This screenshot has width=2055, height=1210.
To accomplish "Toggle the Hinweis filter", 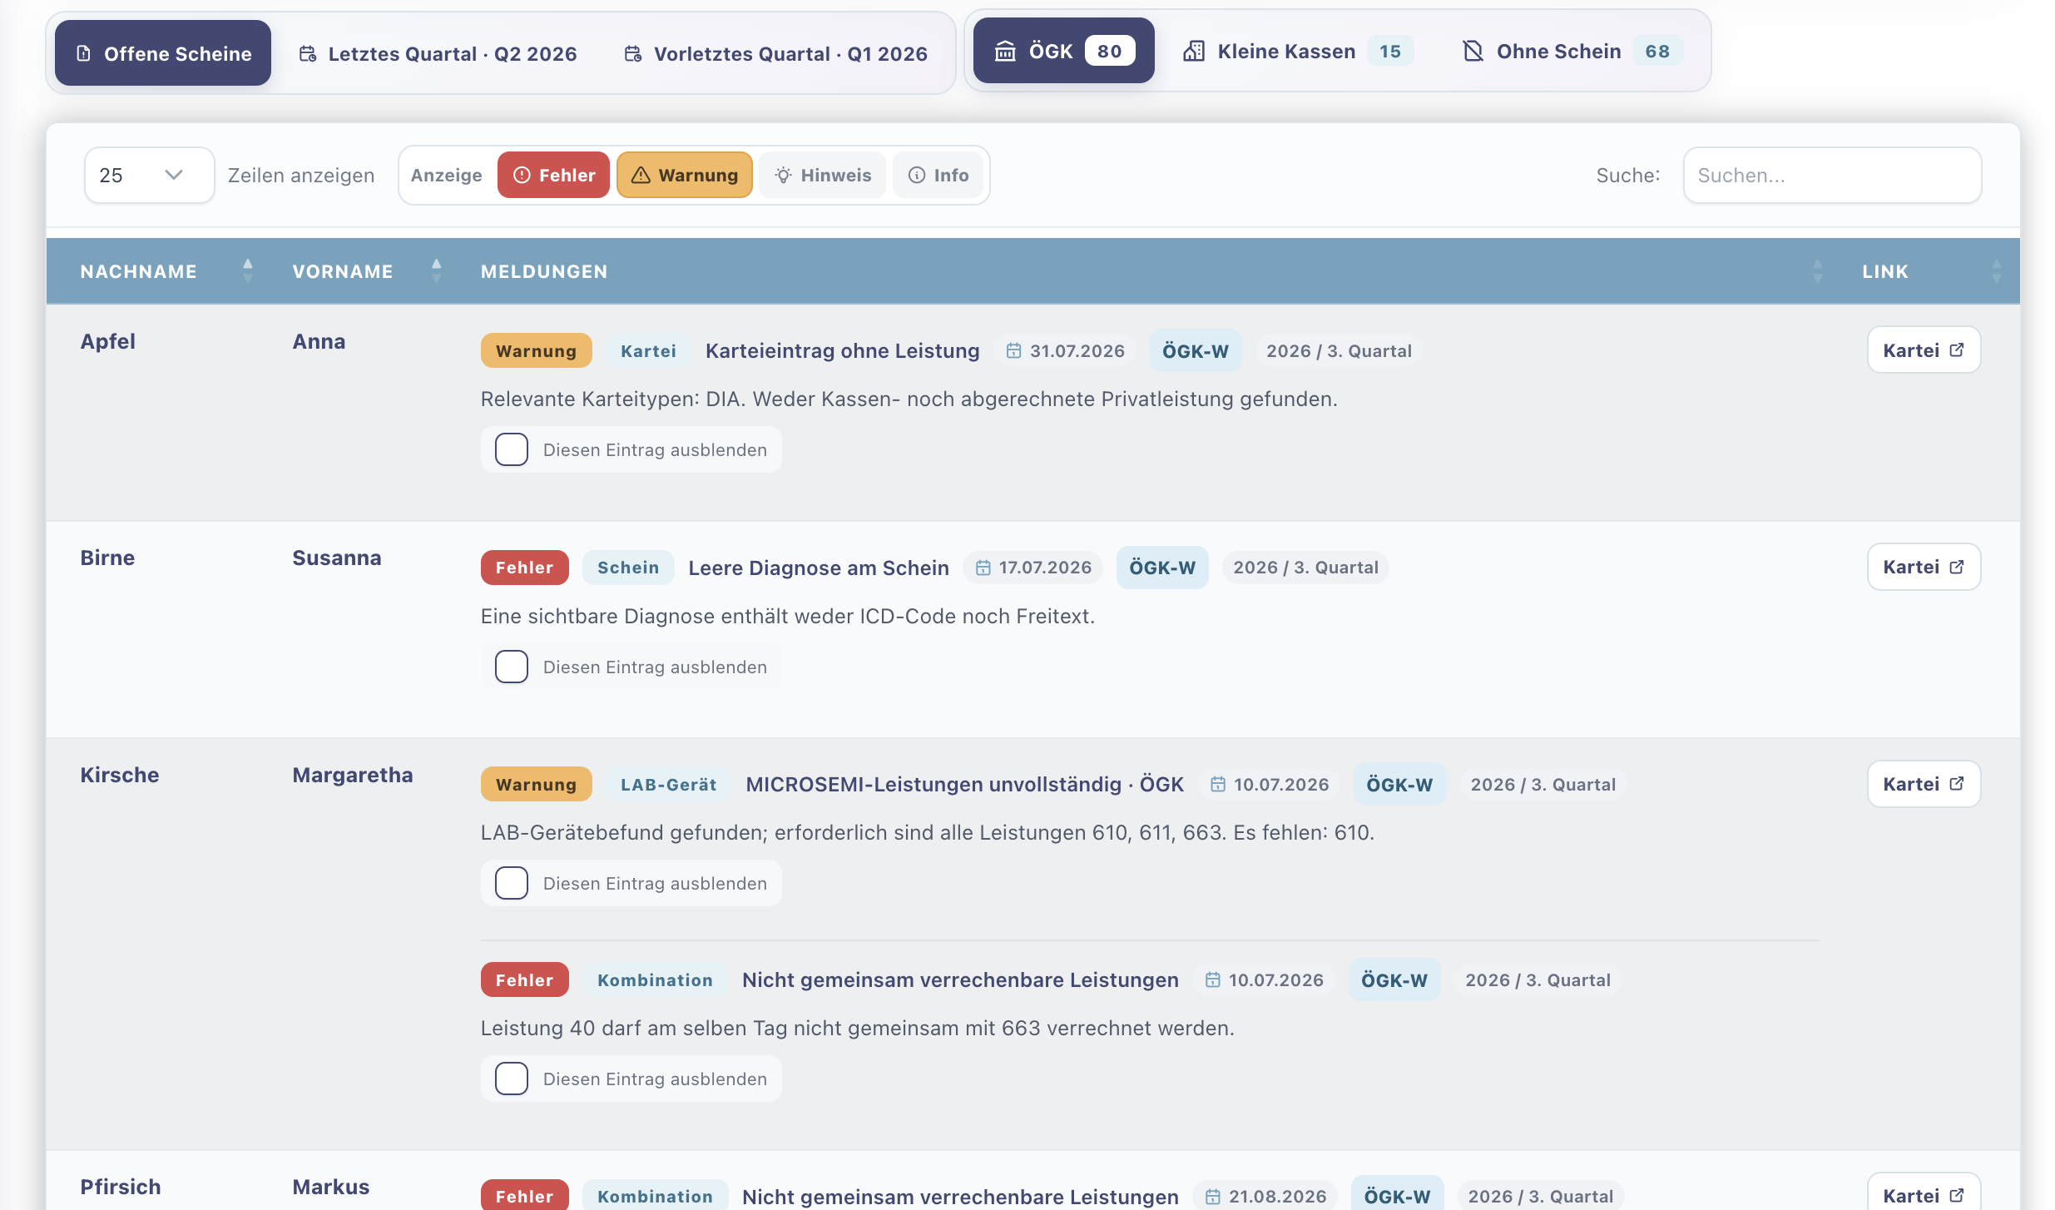I will 822,175.
